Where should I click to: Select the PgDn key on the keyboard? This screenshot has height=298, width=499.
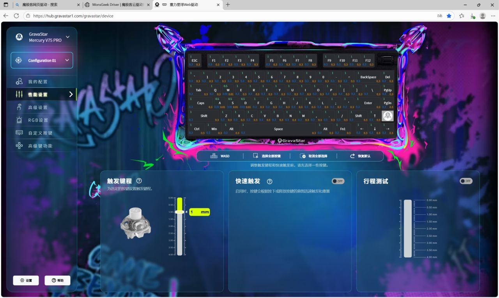[388, 103]
